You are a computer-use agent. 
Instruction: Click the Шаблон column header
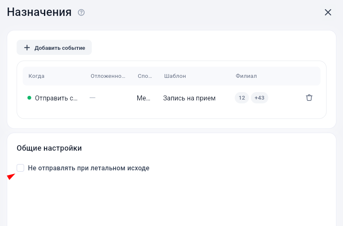175,76
